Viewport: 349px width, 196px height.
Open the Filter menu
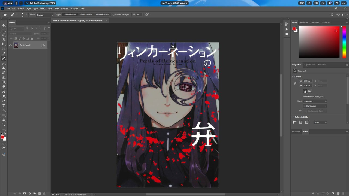coord(50,8)
